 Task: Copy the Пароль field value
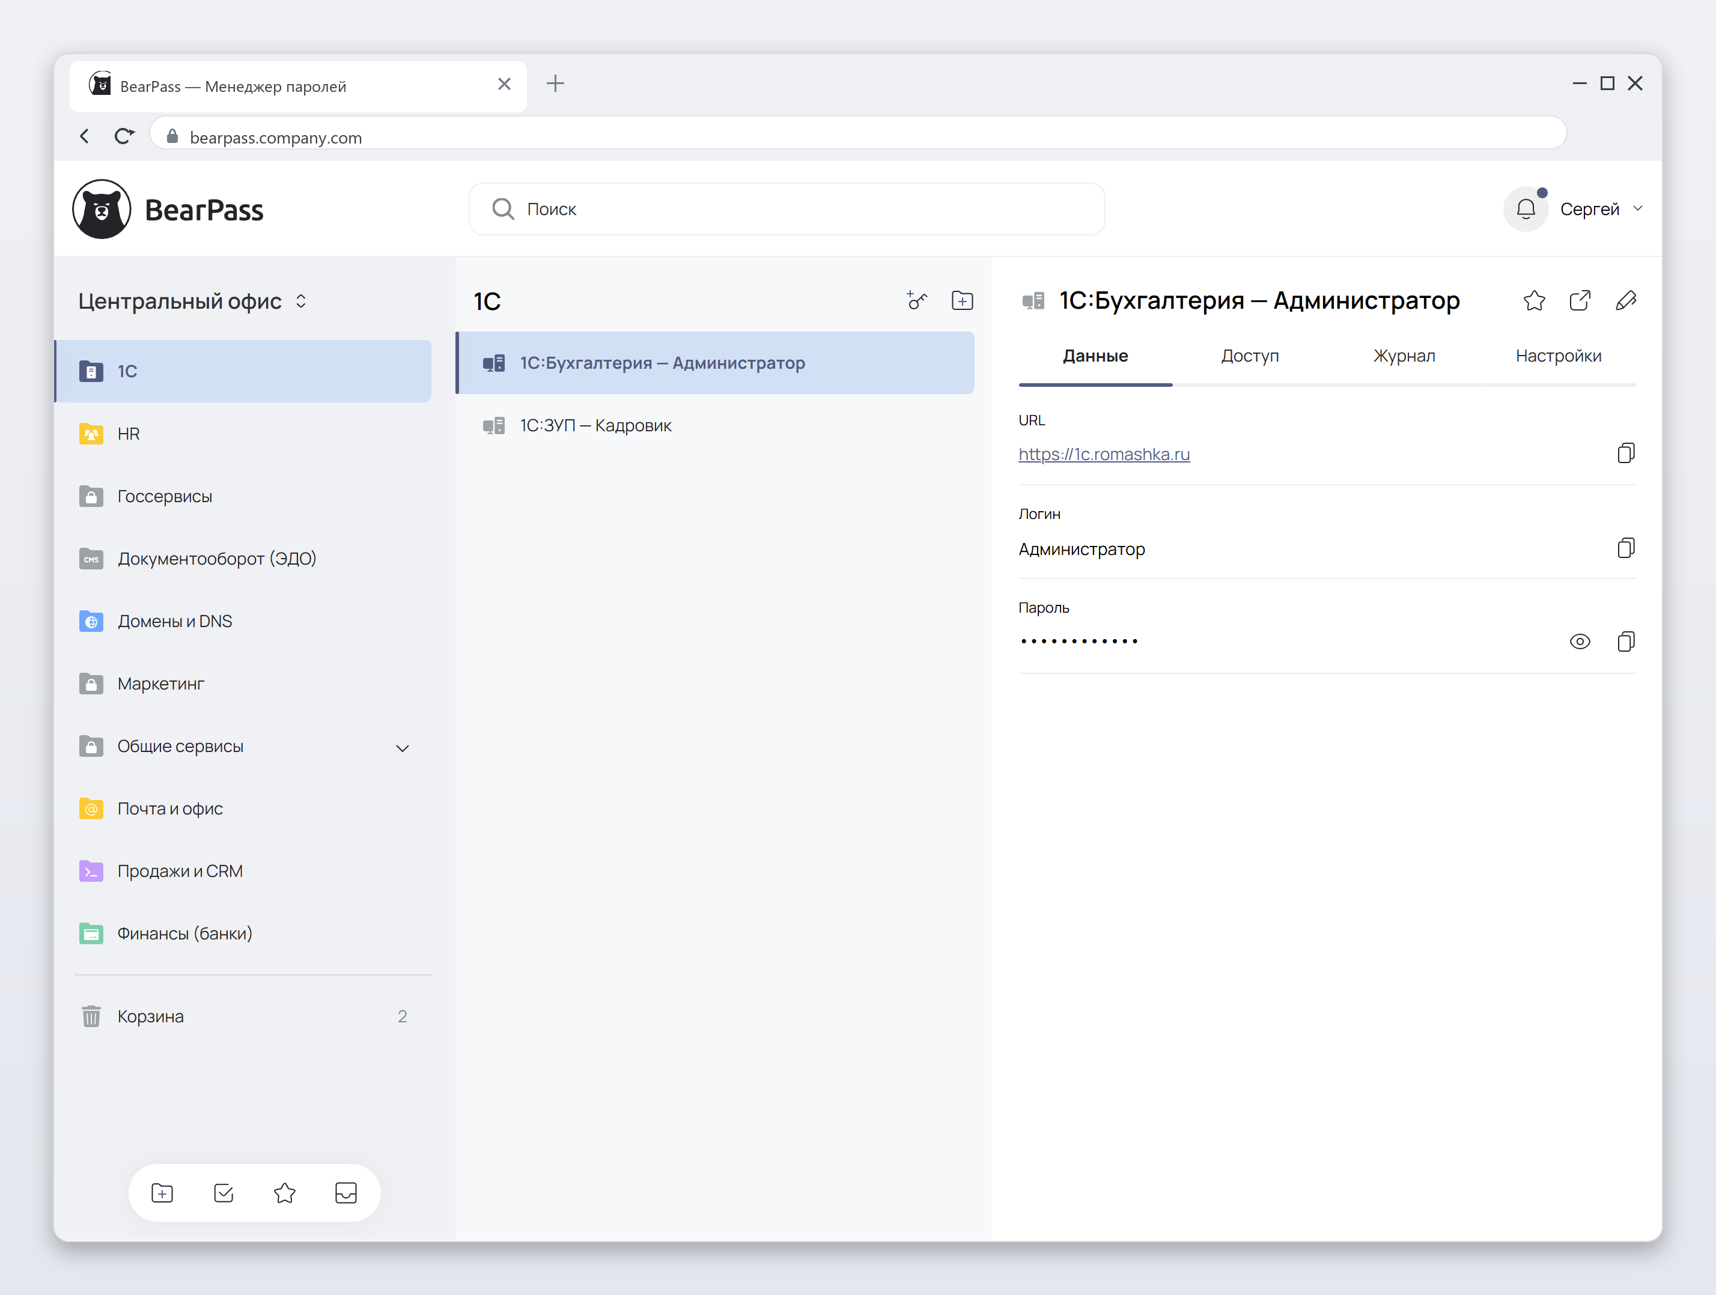(1626, 642)
